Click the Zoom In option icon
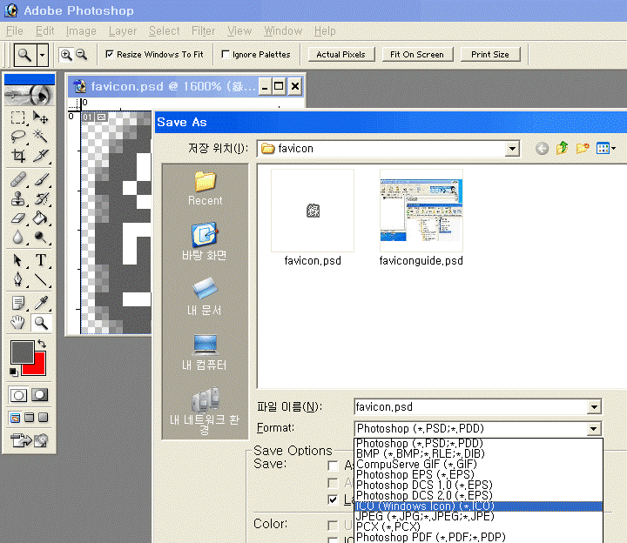Viewport: 627px width, 543px height. point(66,54)
